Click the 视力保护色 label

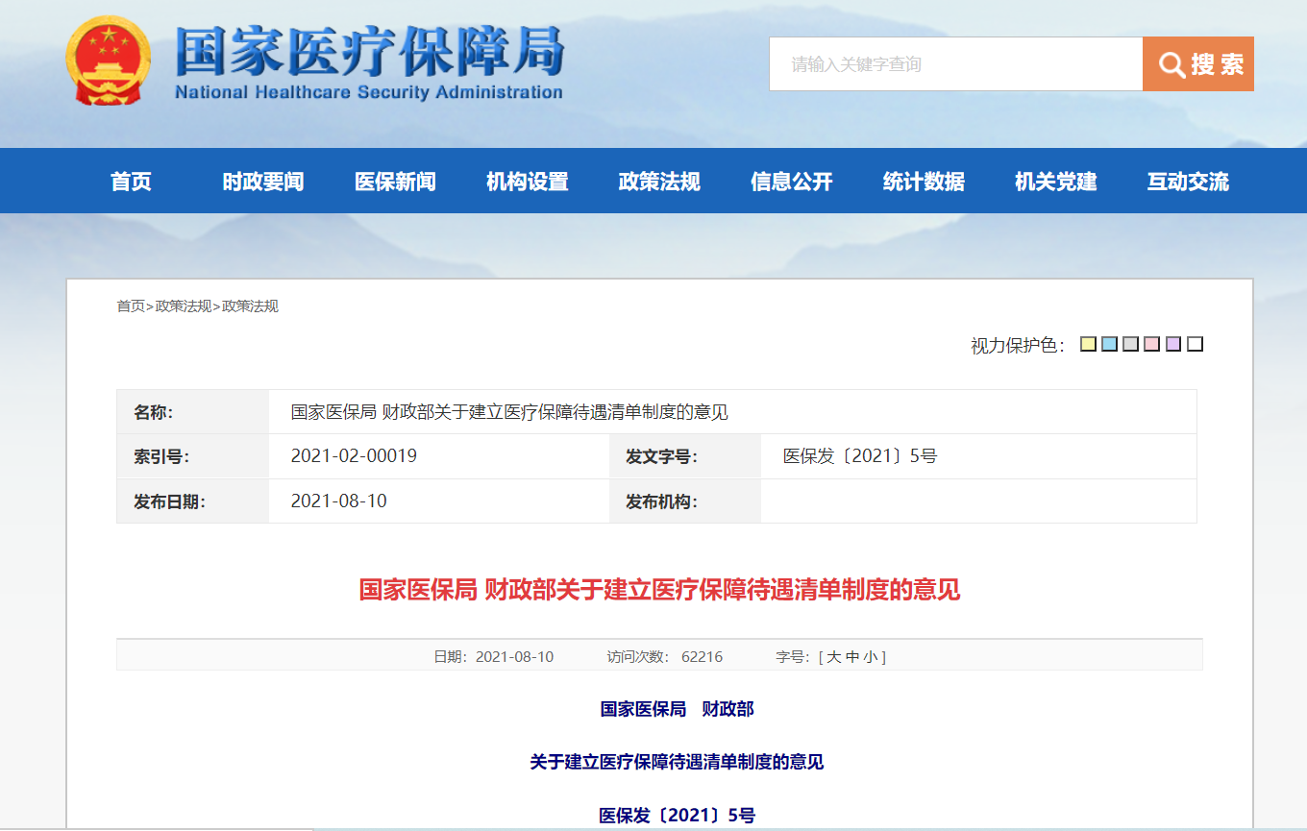[x=1018, y=345]
